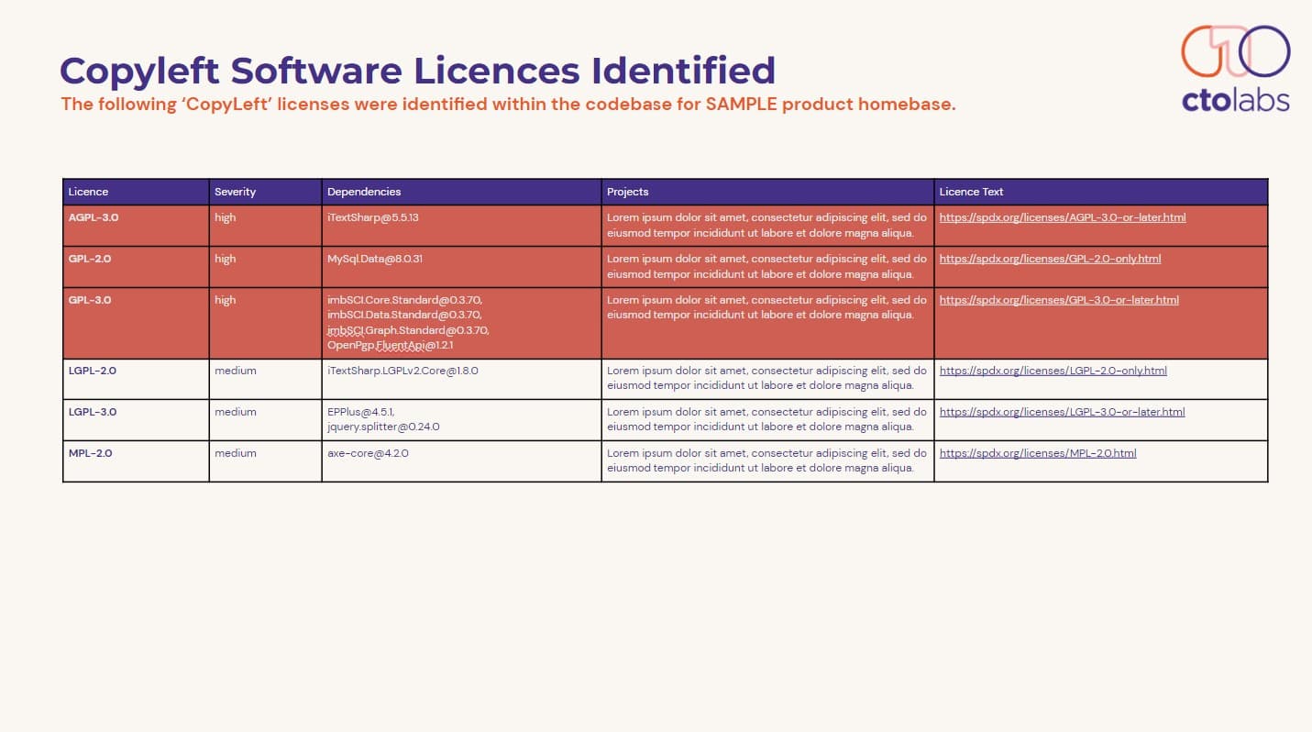The image size is (1312, 732).
Task: Select the MPL-2.0 licence cell
Action: pos(136,461)
